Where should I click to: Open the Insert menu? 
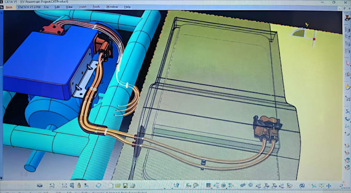(83, 7)
